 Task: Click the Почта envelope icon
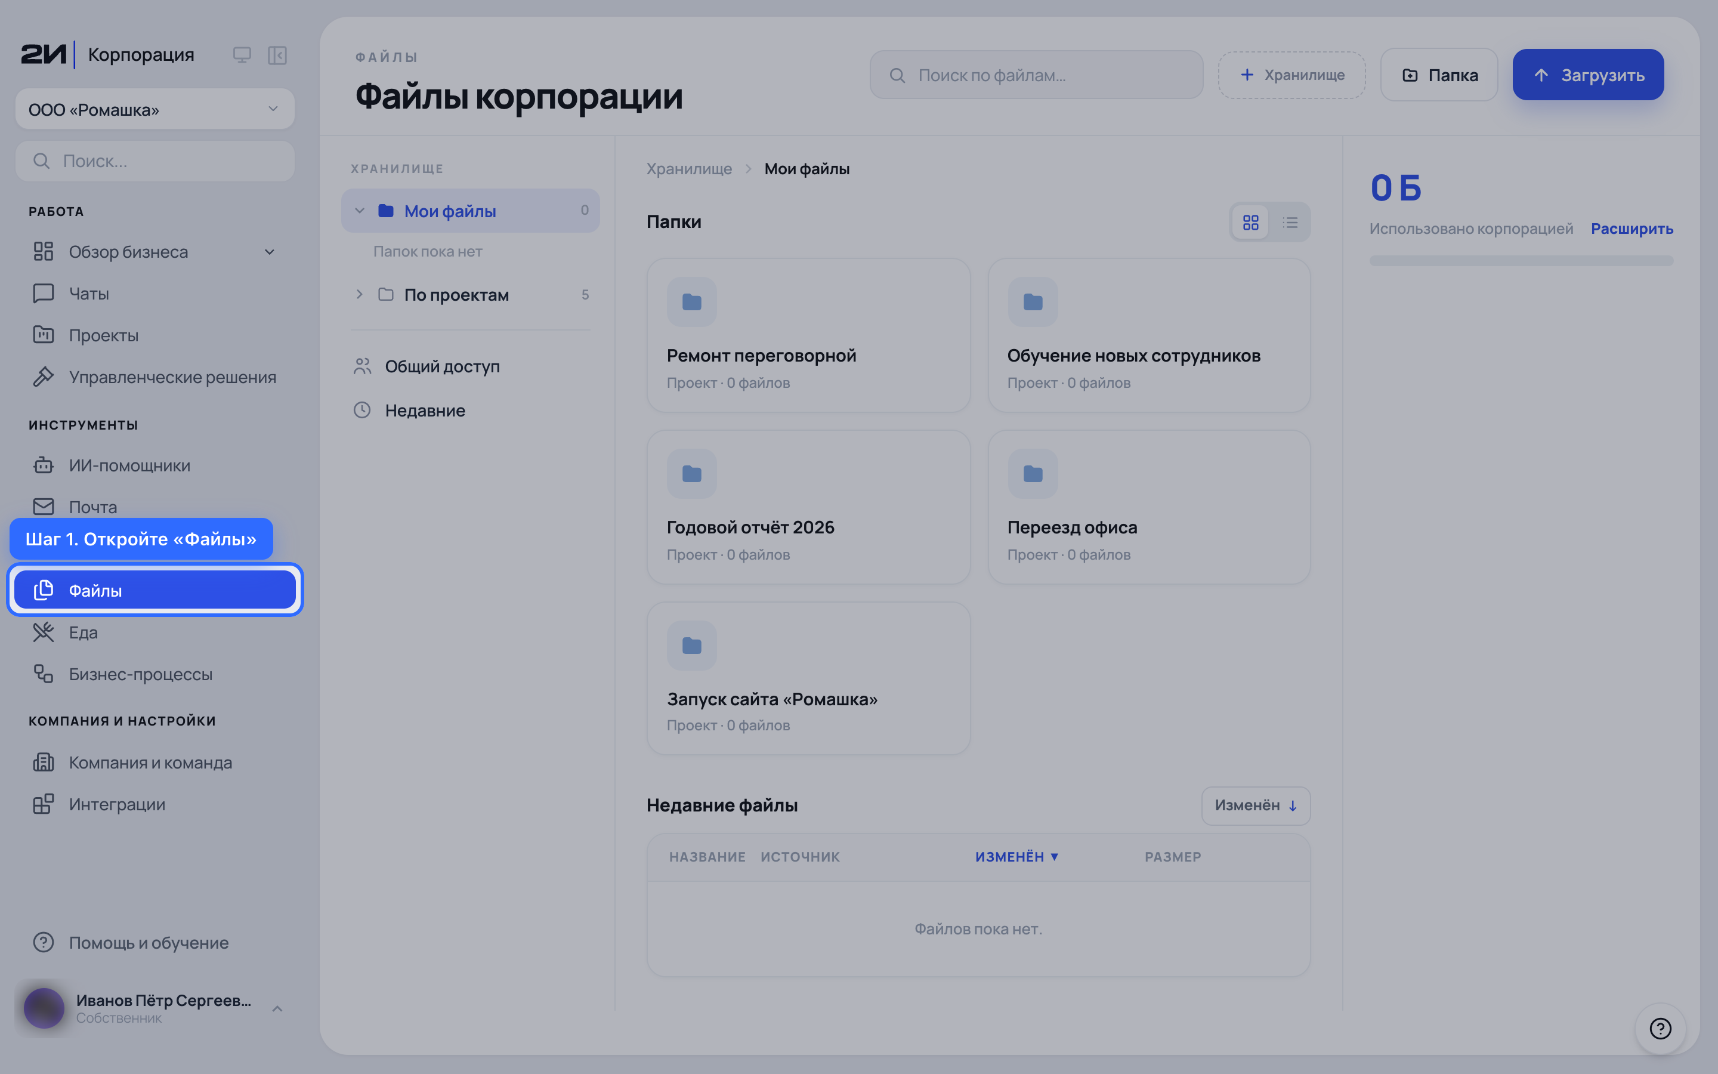point(44,507)
